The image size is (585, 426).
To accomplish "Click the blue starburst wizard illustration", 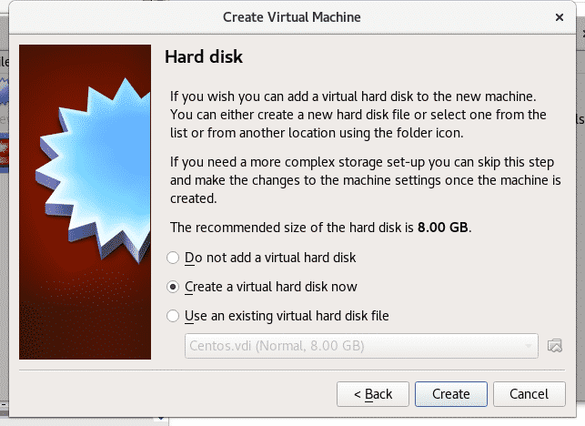I will 96,168.
